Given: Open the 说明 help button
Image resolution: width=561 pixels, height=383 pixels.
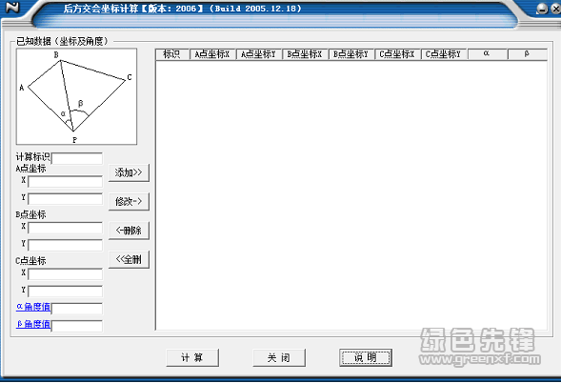Looking at the screenshot, I should pyautogui.click(x=366, y=357).
